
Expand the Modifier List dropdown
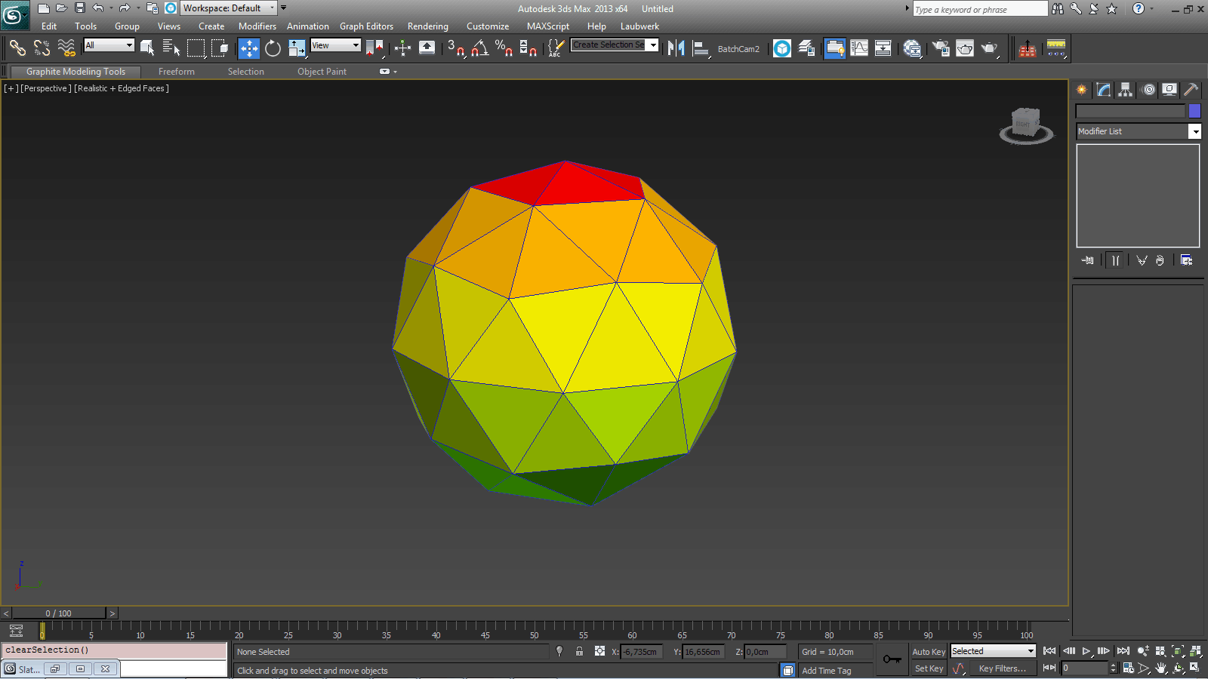[1194, 131]
